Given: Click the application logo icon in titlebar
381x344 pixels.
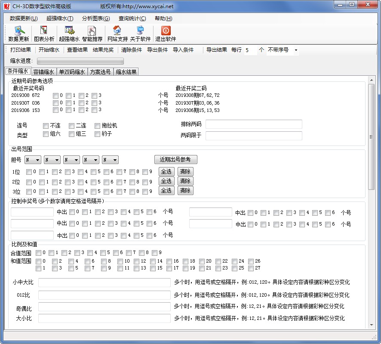Looking at the screenshot, I should click(7, 5).
